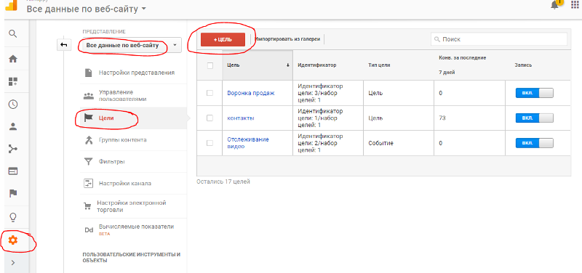
Task: Open the Admin gear icon
Action: 13,240
